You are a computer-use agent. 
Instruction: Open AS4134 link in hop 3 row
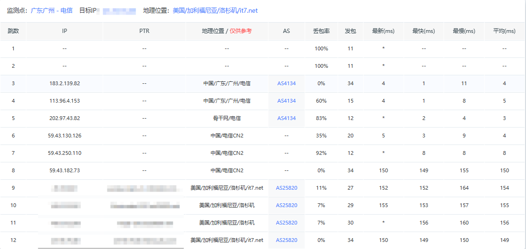(x=286, y=83)
